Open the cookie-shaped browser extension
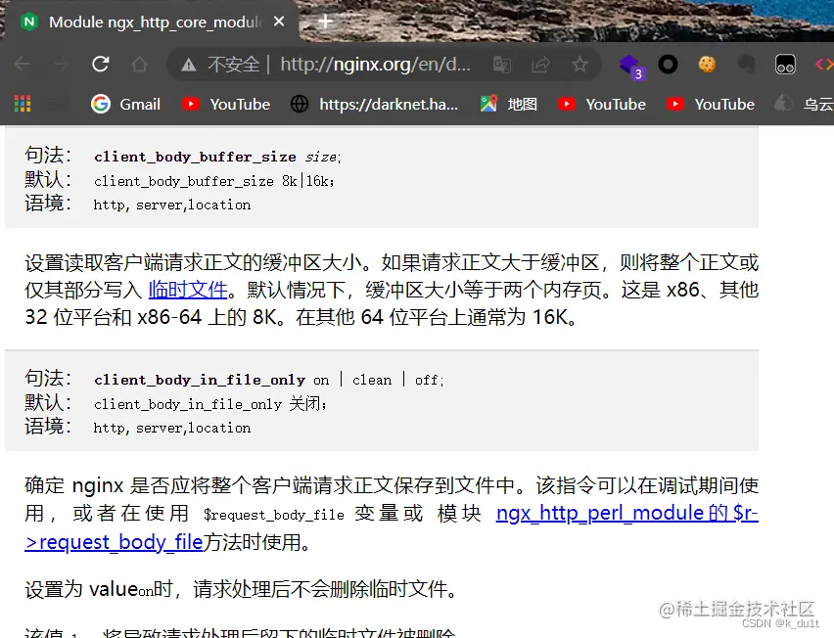Viewport: 834px width, 638px height. 711,64
